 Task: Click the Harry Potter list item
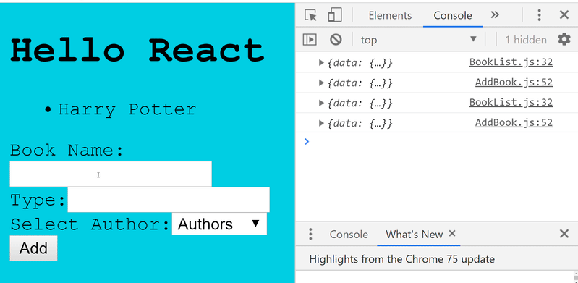[x=127, y=109]
